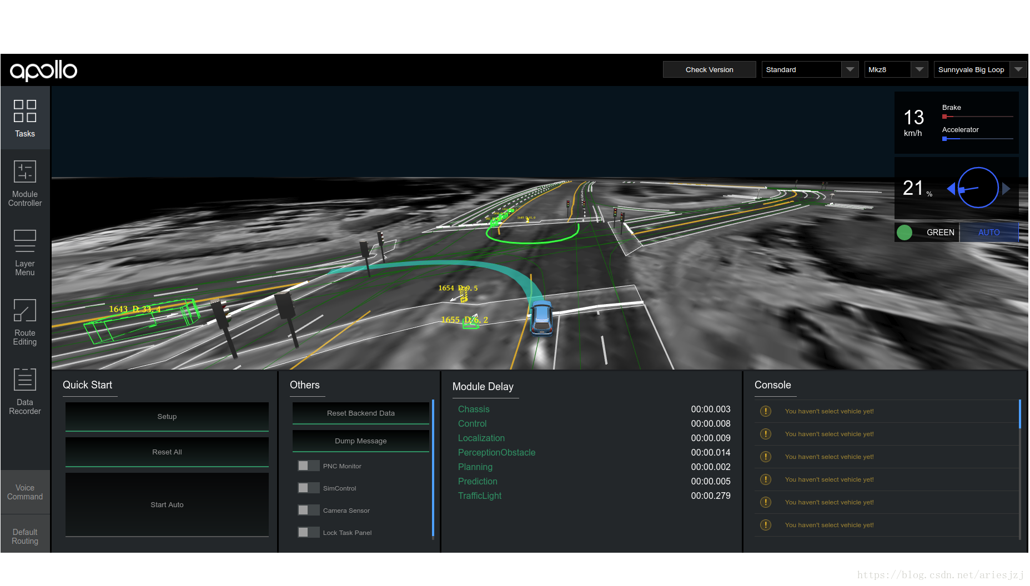Click the Localization module delay row

[x=594, y=438]
